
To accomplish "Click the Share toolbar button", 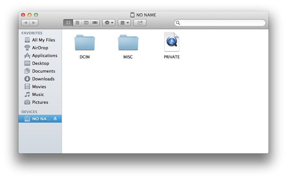I will tap(140, 23).
